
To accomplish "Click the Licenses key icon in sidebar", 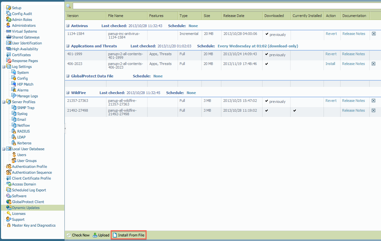I will pos(9,214).
